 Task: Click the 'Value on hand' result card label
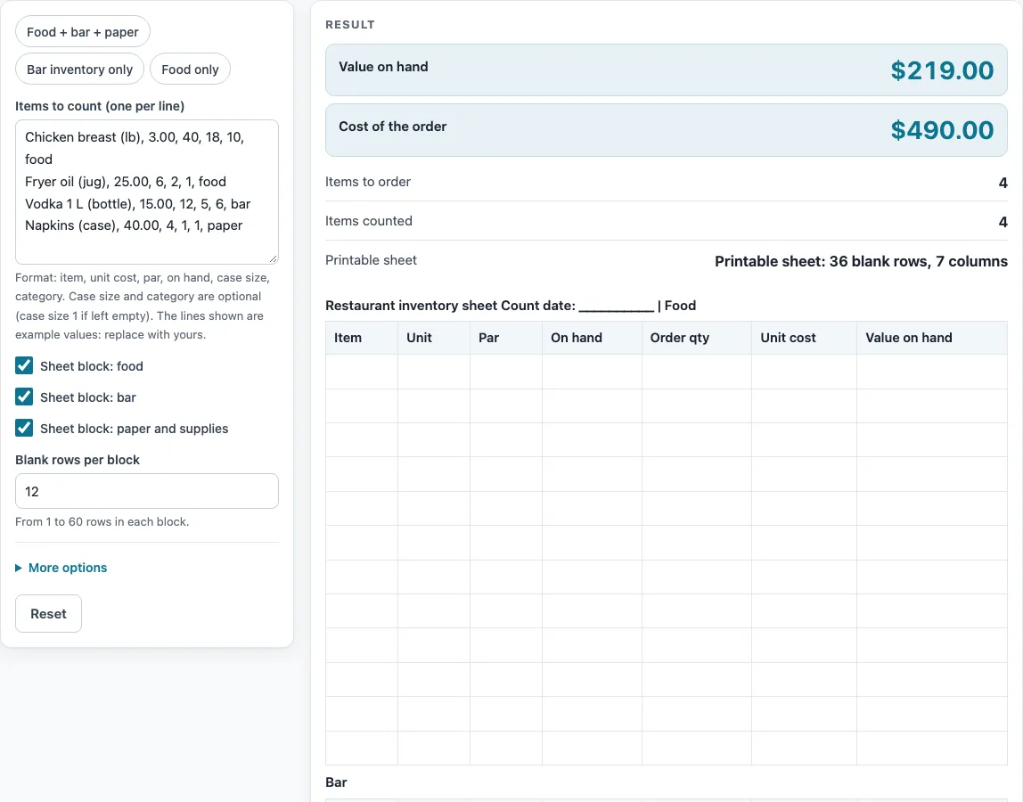[x=383, y=67]
